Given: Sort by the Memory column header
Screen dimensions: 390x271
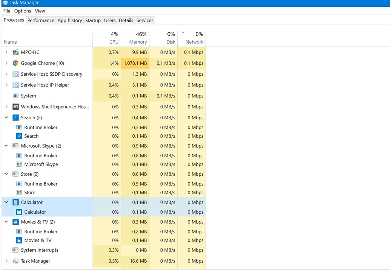Looking at the screenshot, I should pyautogui.click(x=135, y=39).
